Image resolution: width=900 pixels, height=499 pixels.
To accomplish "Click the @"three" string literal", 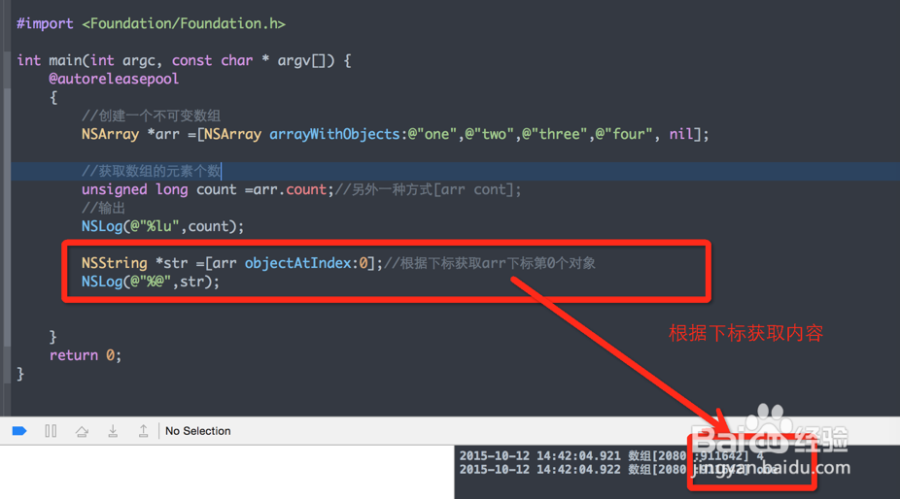I will [x=554, y=134].
